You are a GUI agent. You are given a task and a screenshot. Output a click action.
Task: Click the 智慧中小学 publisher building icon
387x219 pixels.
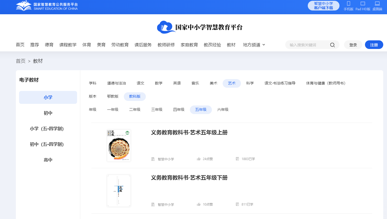tap(153, 159)
